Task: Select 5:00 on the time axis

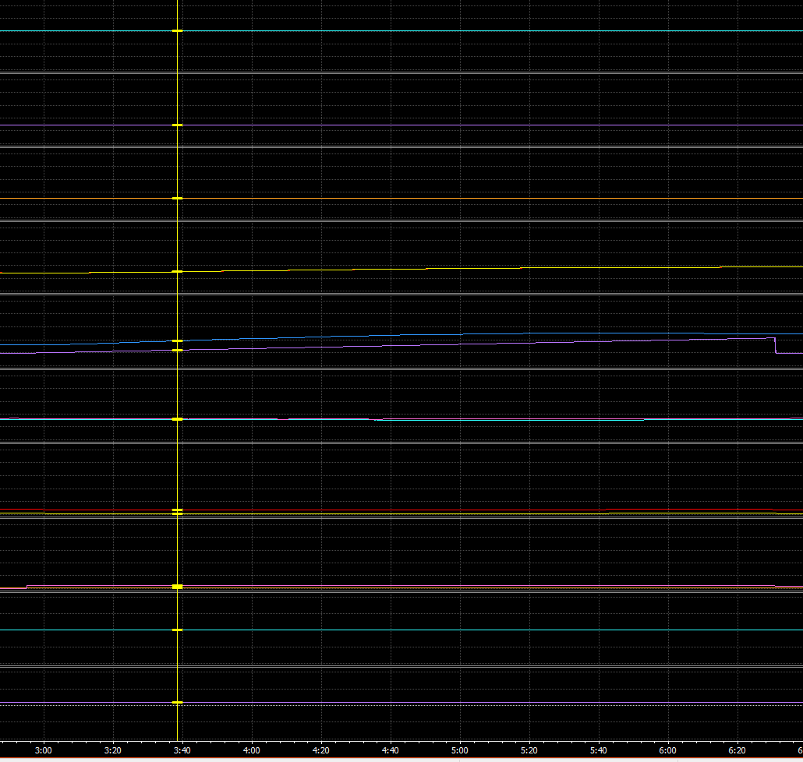Action: pos(460,750)
